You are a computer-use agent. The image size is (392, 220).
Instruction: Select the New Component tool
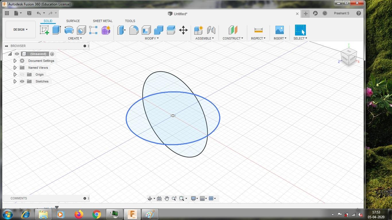[199, 30]
